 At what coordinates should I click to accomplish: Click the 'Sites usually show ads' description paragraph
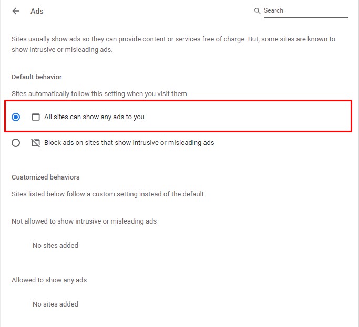pos(173,45)
